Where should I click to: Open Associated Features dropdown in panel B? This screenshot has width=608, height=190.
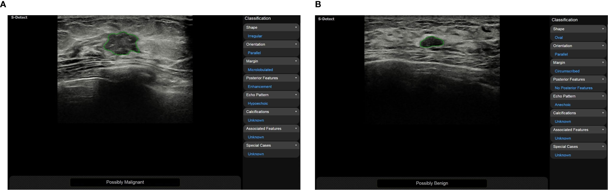[x=578, y=130]
